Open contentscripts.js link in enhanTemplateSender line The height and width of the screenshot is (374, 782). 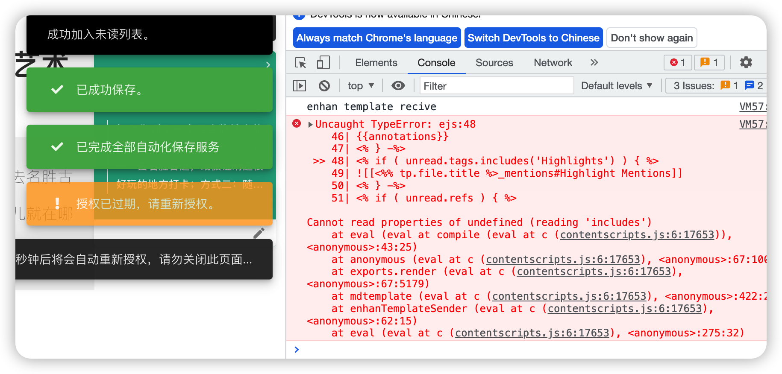624,308
